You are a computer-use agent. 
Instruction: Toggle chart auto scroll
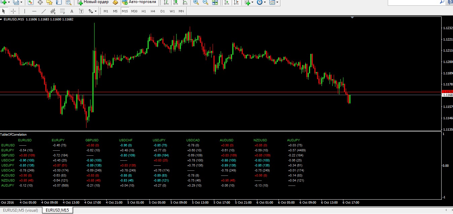click(x=227, y=2)
